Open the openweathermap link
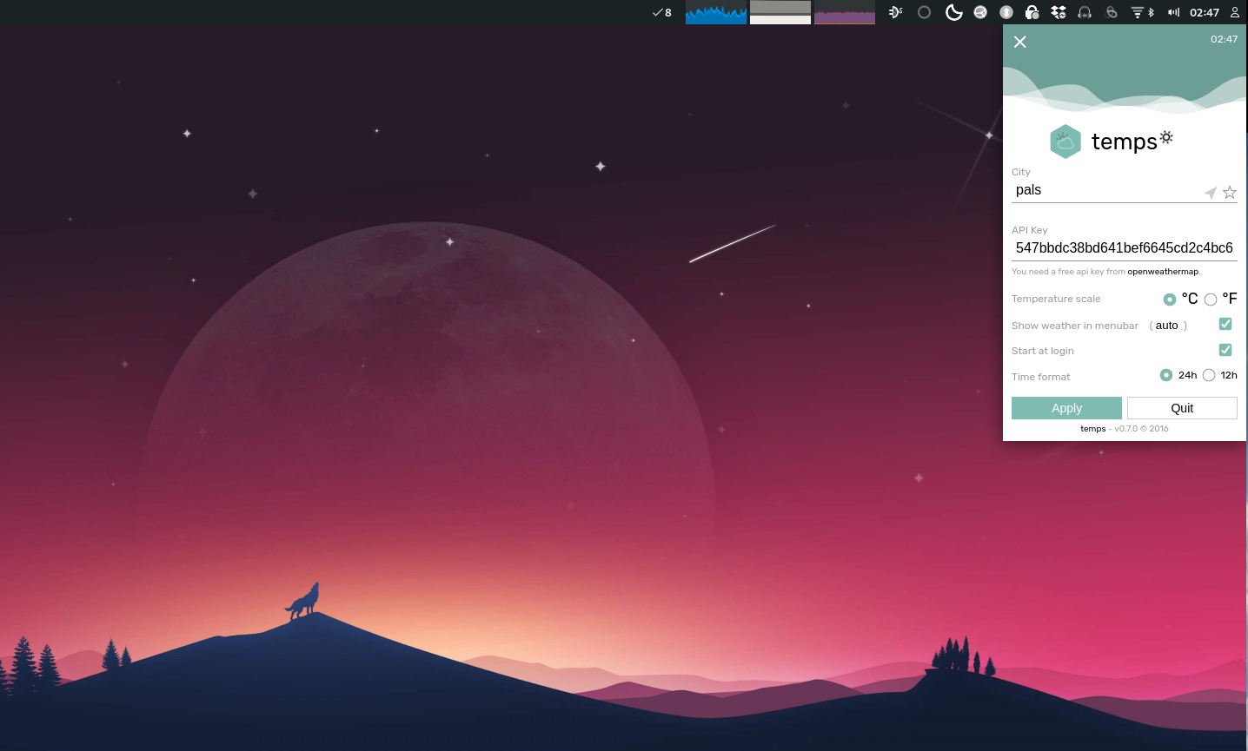 (x=1163, y=272)
